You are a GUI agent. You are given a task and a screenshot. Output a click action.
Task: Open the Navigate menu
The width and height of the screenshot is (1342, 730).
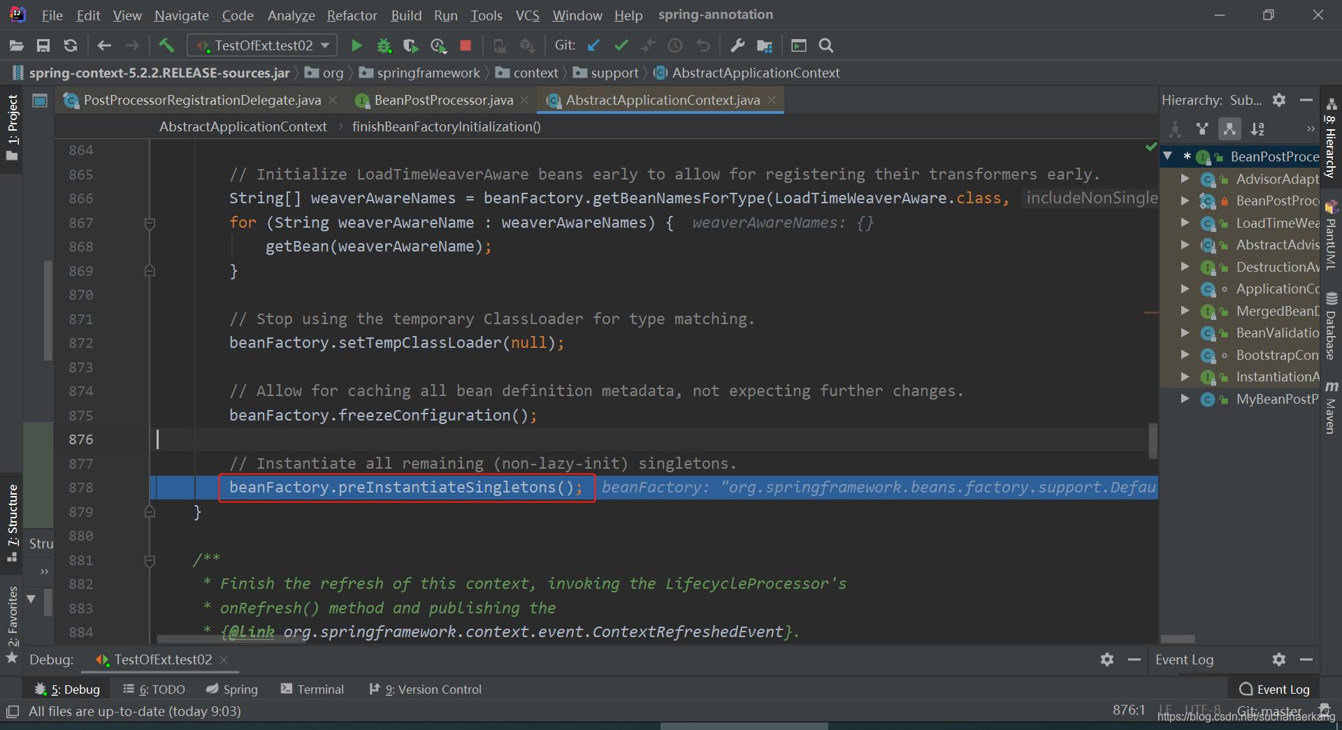(181, 15)
